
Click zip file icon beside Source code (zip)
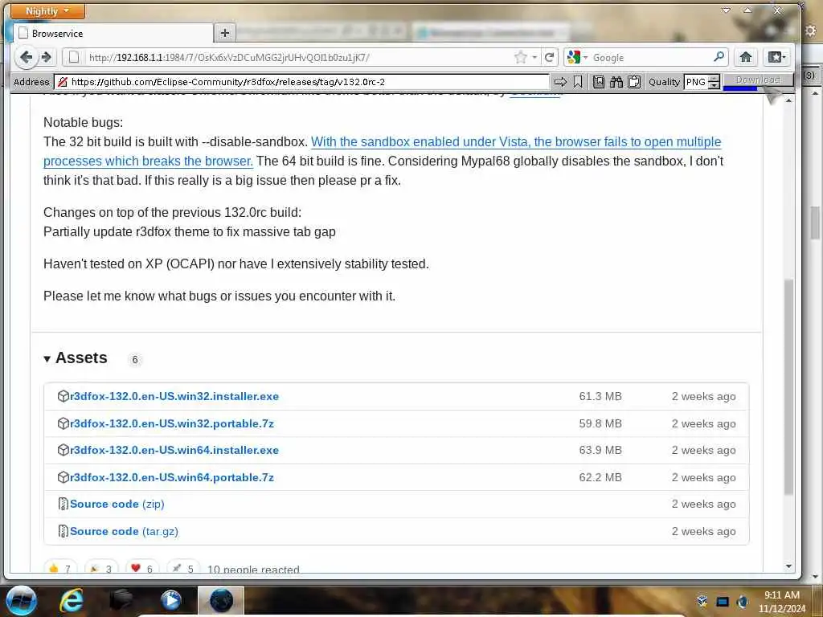coord(63,504)
